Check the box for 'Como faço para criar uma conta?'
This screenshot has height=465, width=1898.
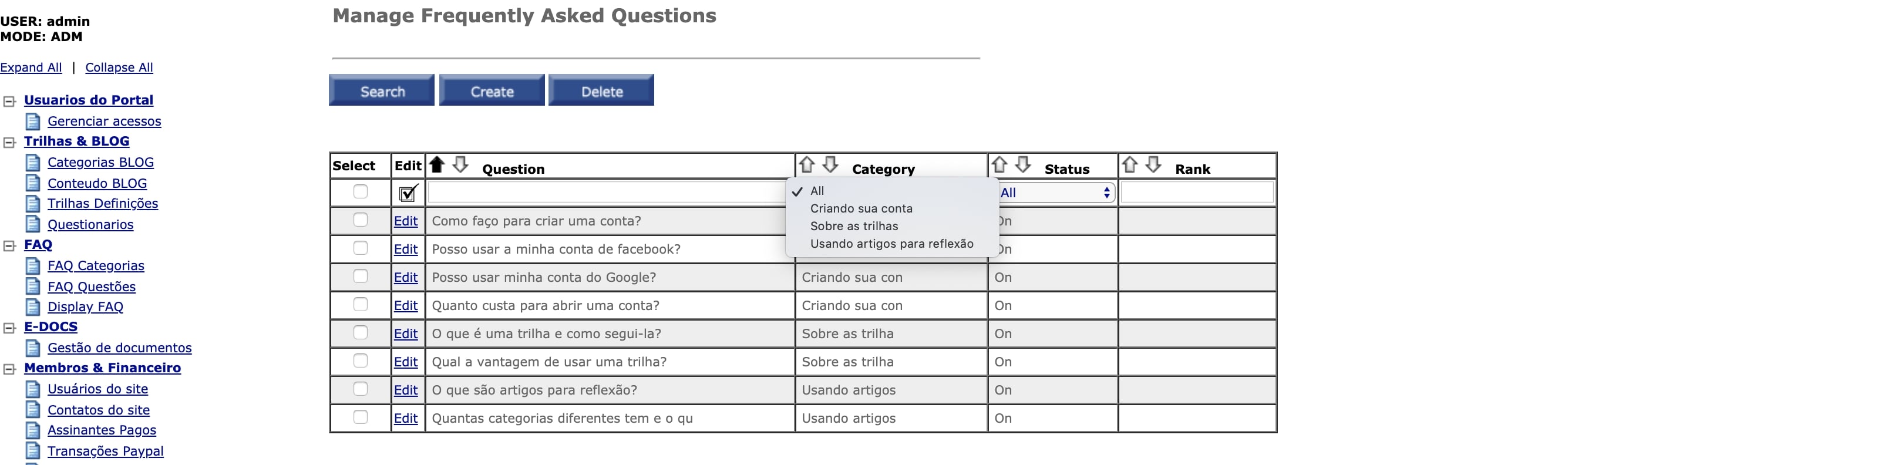pyautogui.click(x=361, y=220)
